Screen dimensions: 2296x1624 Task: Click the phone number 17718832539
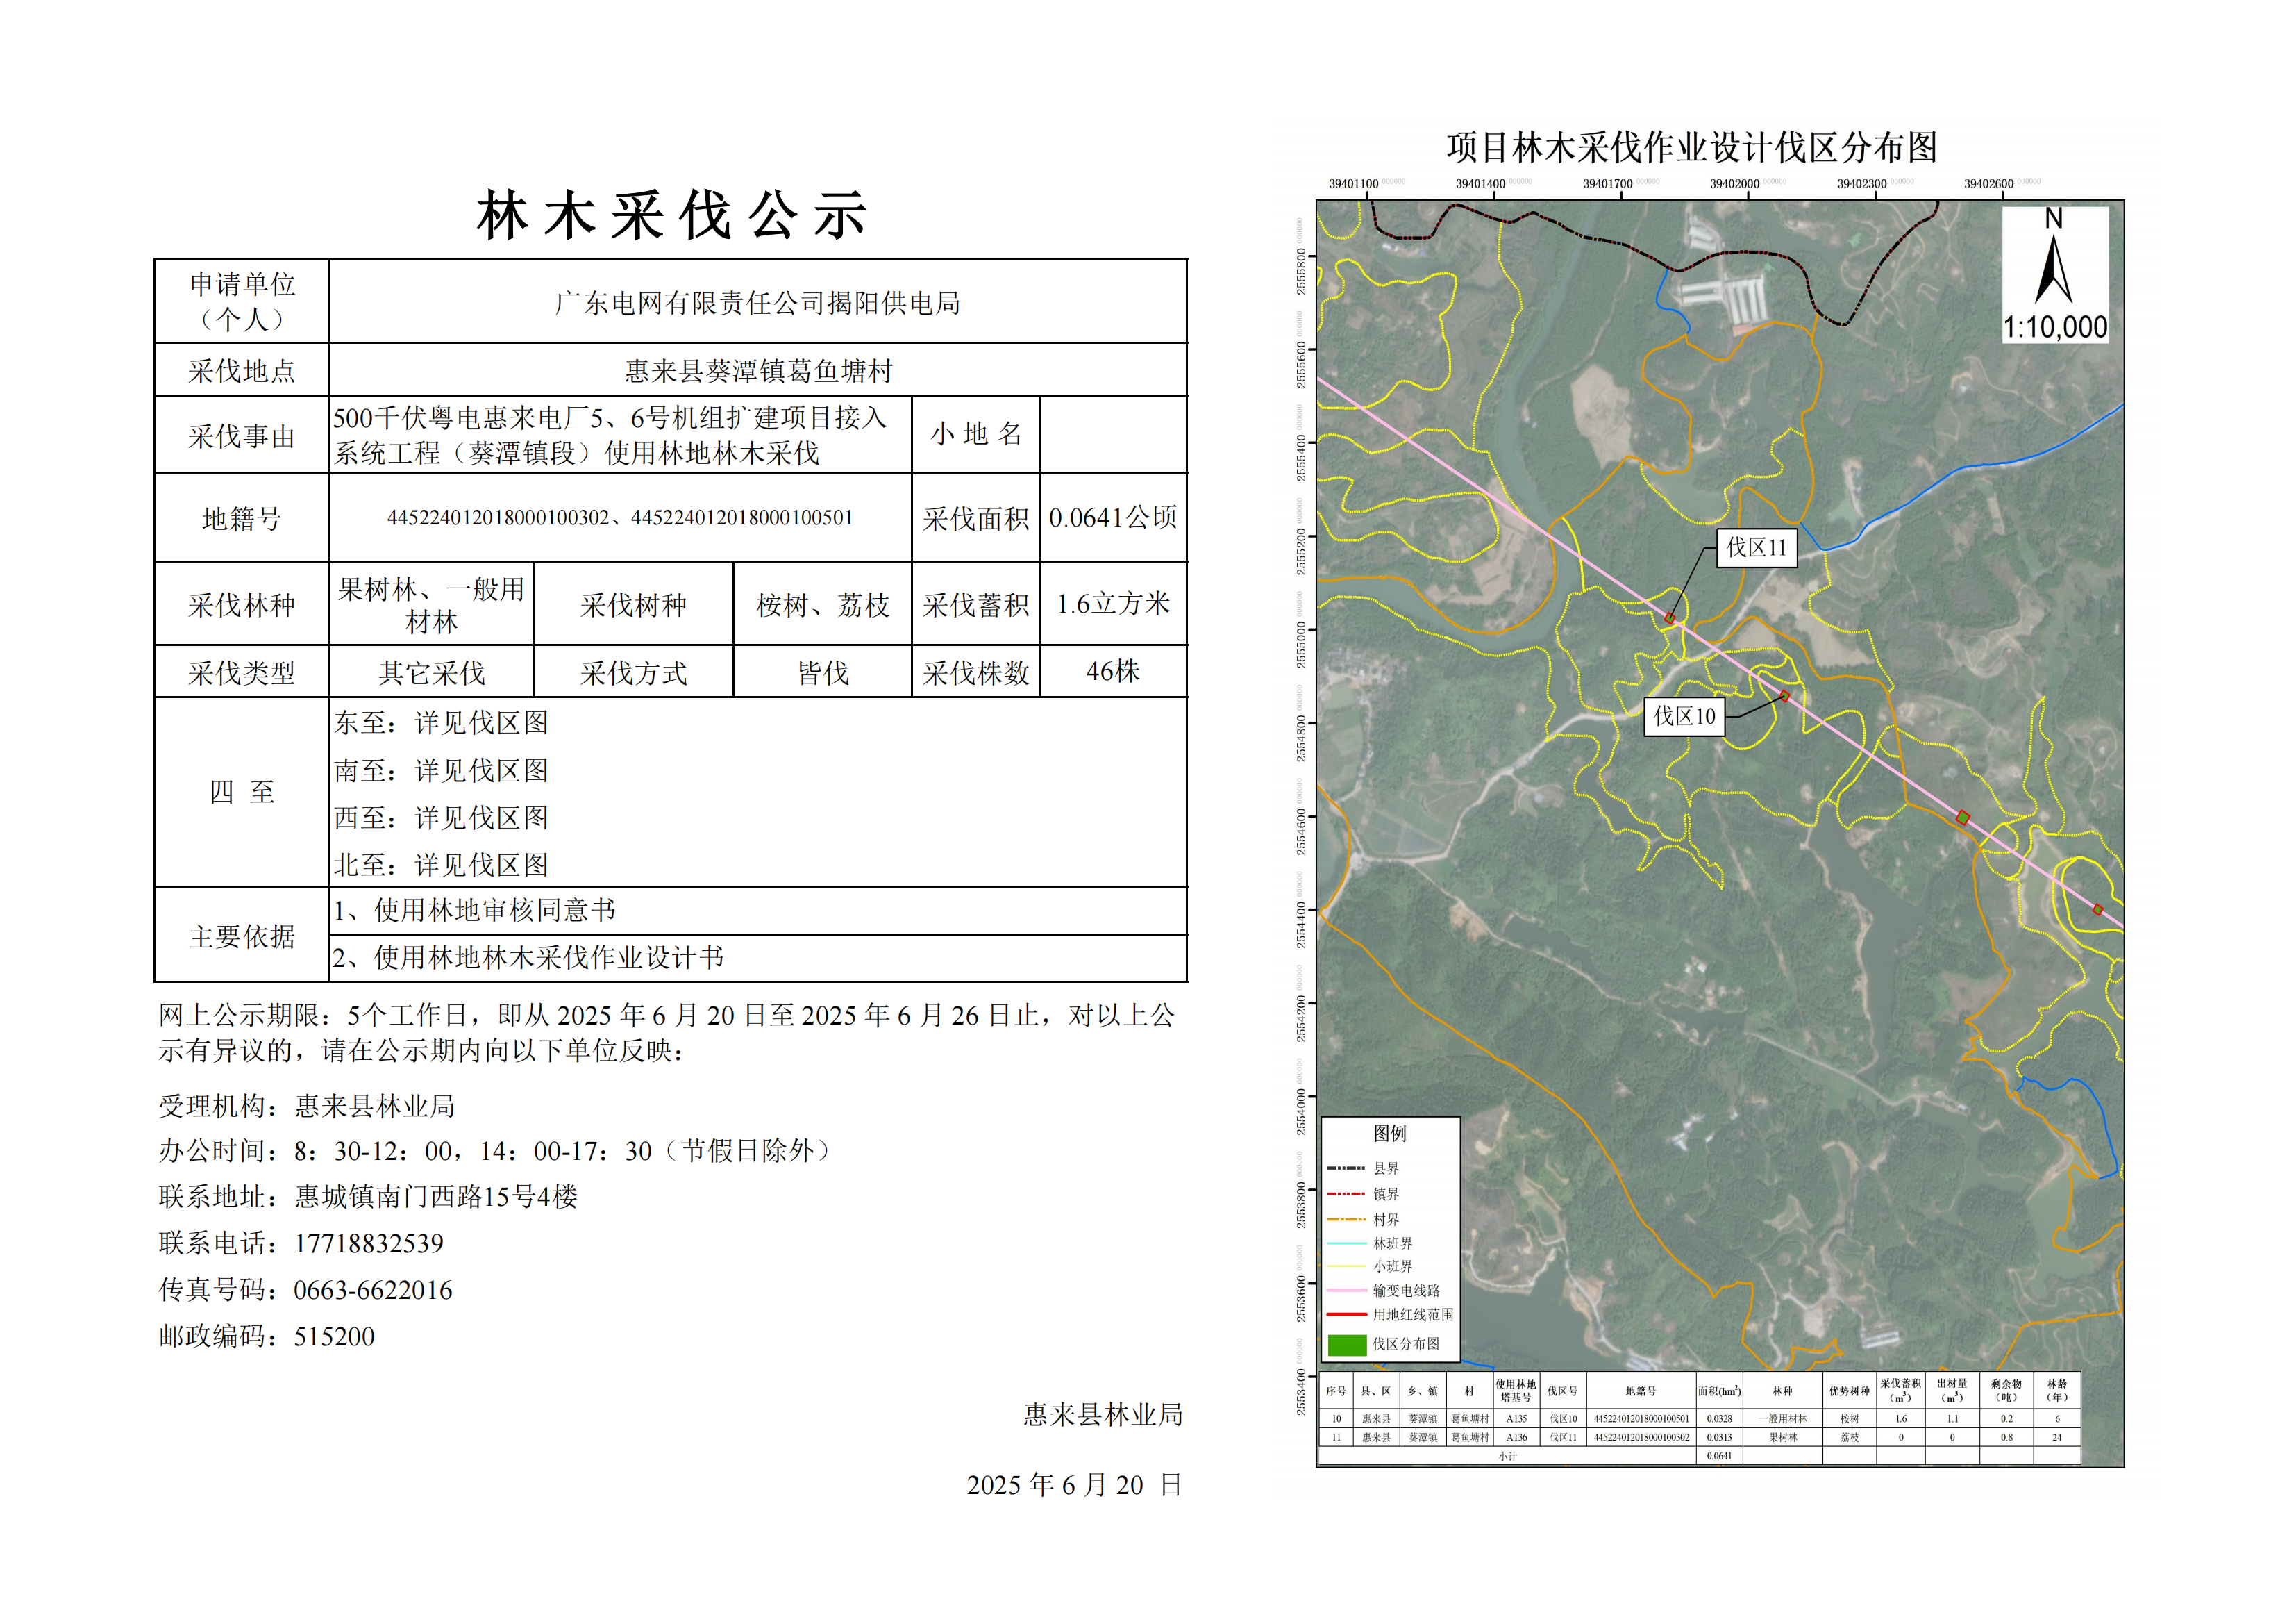click(369, 1244)
